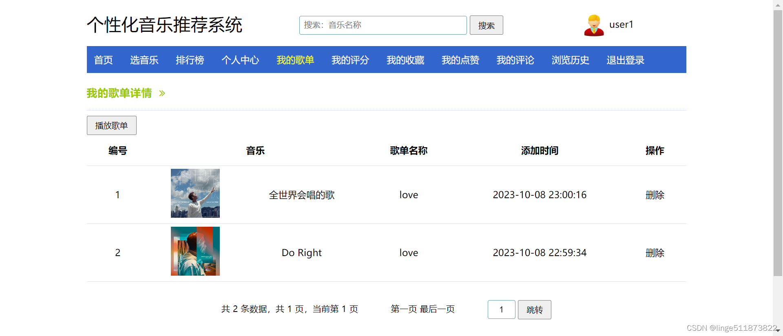This screenshot has width=783, height=336.
Task: Open 浏览历史 from navigation
Action: tap(571, 60)
